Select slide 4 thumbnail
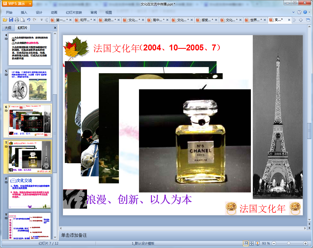313x248 pixels. 29,49
